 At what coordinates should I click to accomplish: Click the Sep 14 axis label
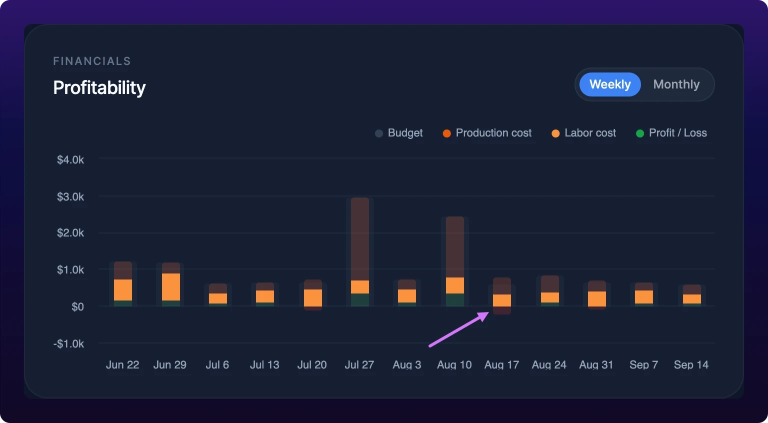coord(691,365)
